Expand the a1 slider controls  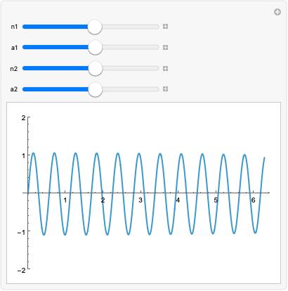pos(165,47)
